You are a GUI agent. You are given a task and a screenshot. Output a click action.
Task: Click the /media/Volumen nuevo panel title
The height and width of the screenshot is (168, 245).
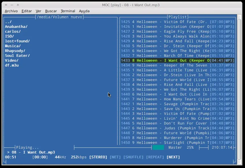coord(59,17)
